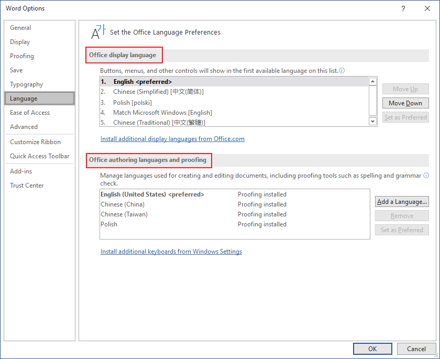
Task: Open the Typography options category
Action: (x=40, y=84)
